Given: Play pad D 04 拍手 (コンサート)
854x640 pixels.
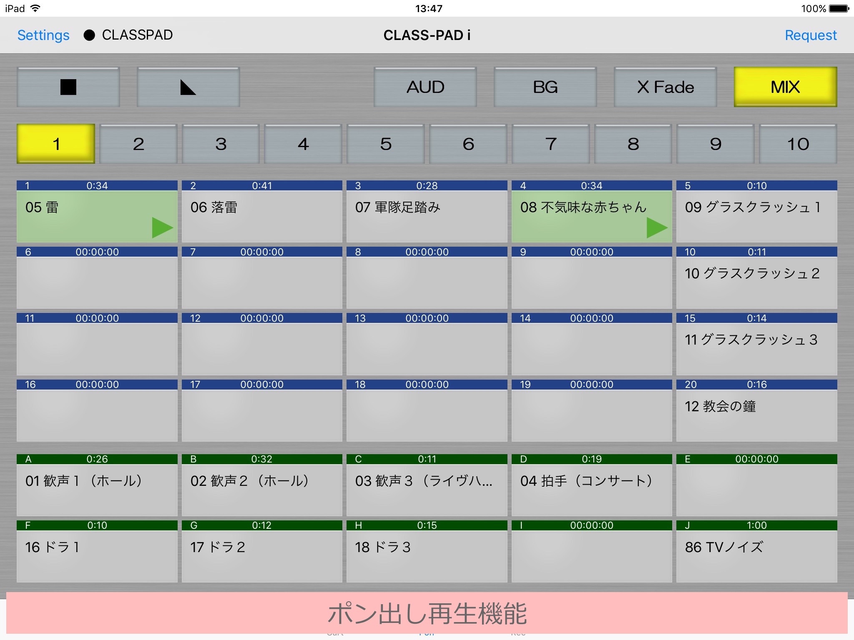Looking at the screenshot, I should point(592,485).
